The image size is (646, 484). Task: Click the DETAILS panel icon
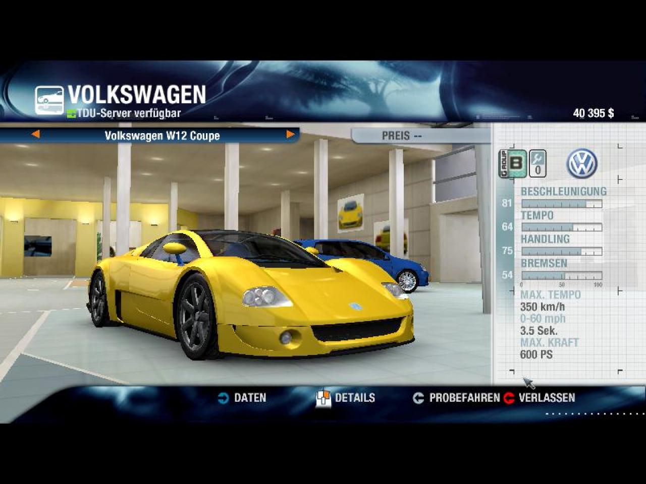tap(323, 398)
